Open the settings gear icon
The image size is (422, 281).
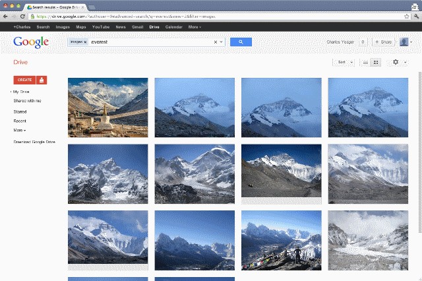pyautogui.click(x=396, y=62)
